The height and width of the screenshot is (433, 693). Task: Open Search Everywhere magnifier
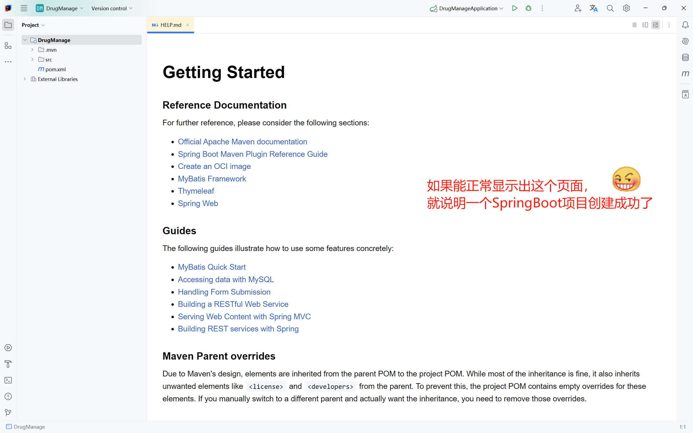coord(610,8)
